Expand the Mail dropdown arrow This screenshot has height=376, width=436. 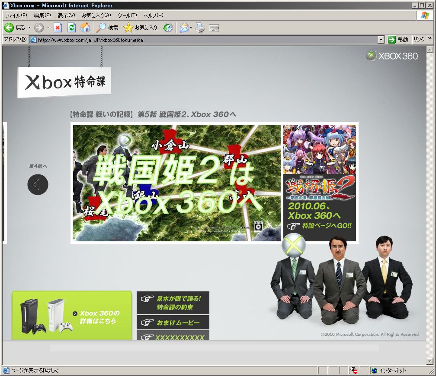191,28
